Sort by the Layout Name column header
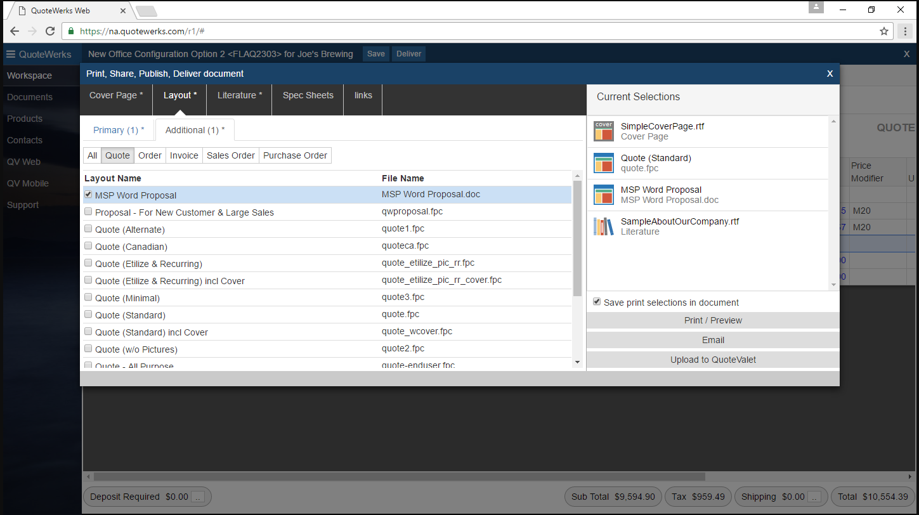The width and height of the screenshot is (919, 515). coord(113,178)
